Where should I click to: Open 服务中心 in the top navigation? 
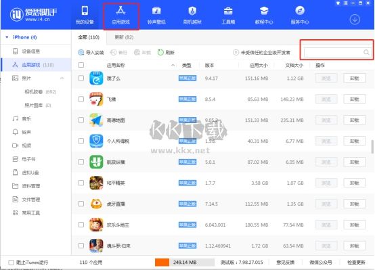click(300, 16)
